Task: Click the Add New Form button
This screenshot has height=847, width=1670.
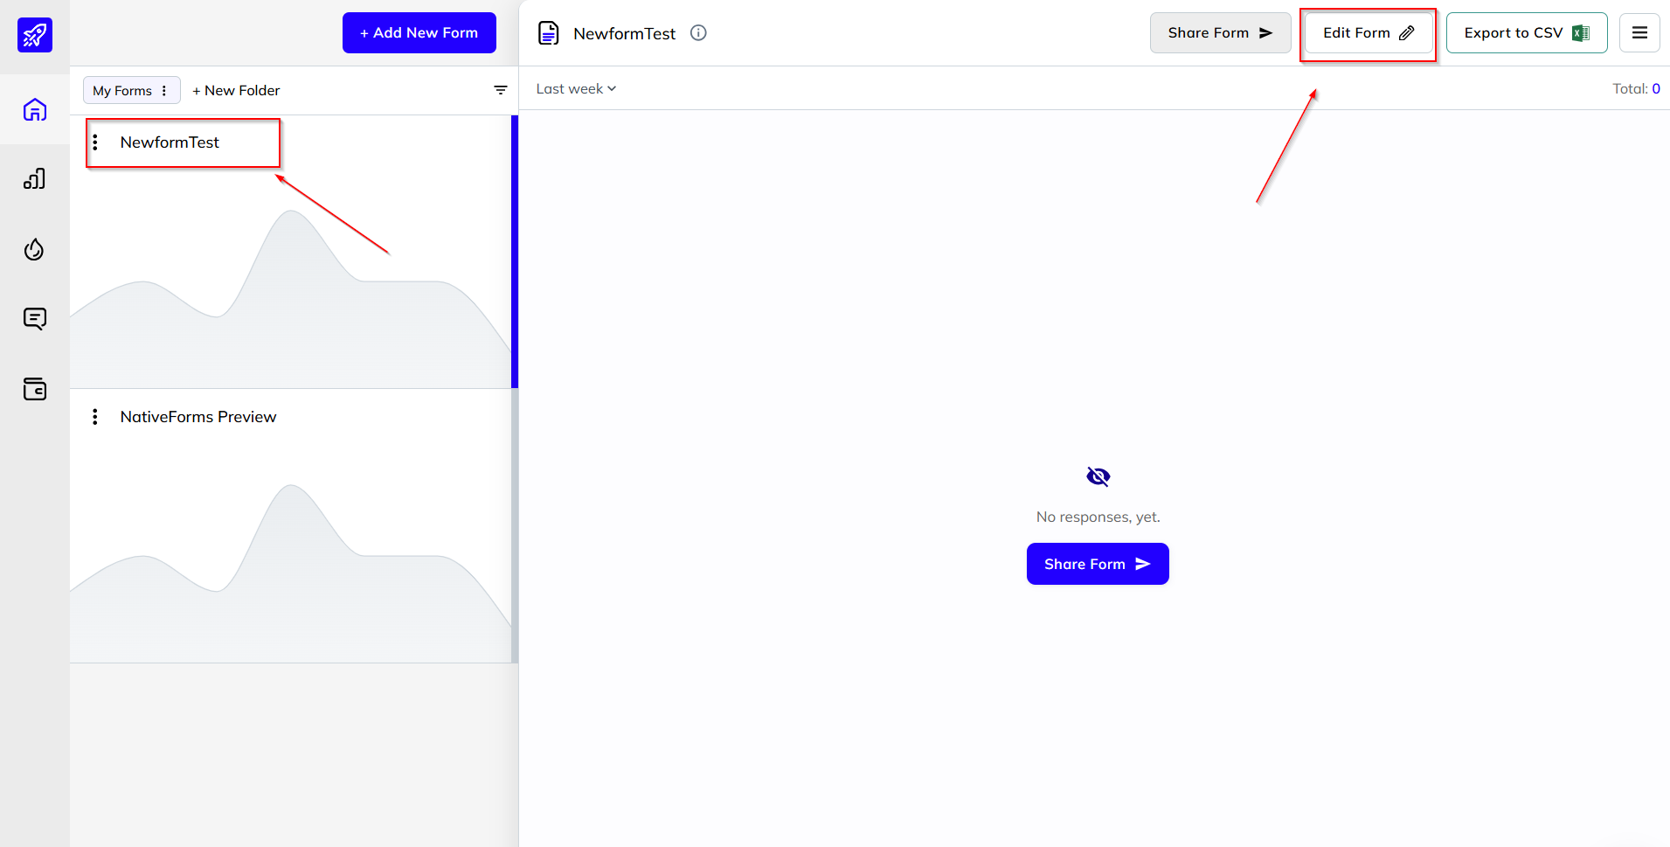Action: tap(419, 32)
